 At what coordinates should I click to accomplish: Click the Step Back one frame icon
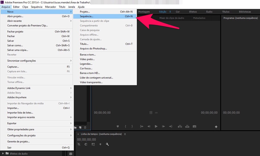(x=149, y=127)
